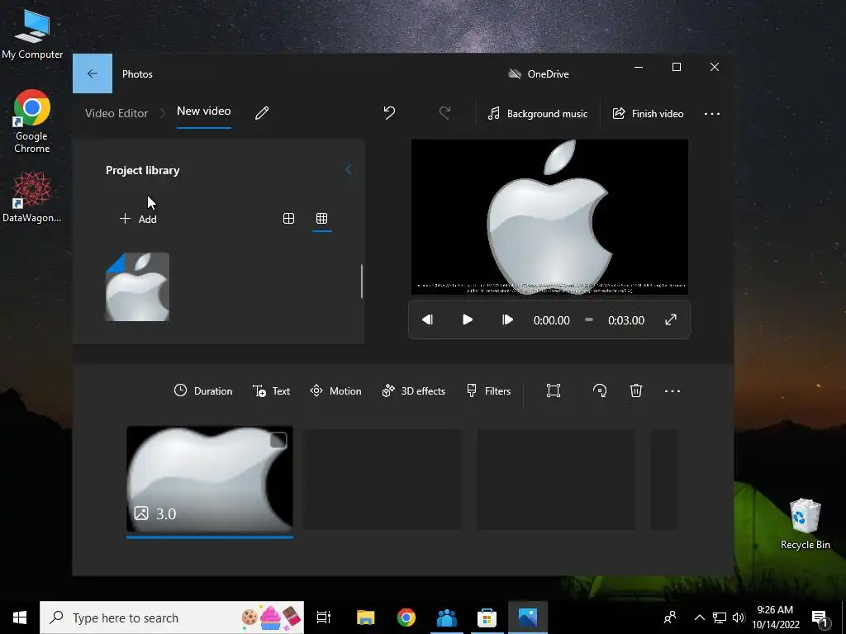Select the New video title tab
The height and width of the screenshot is (634, 846).
tap(204, 111)
